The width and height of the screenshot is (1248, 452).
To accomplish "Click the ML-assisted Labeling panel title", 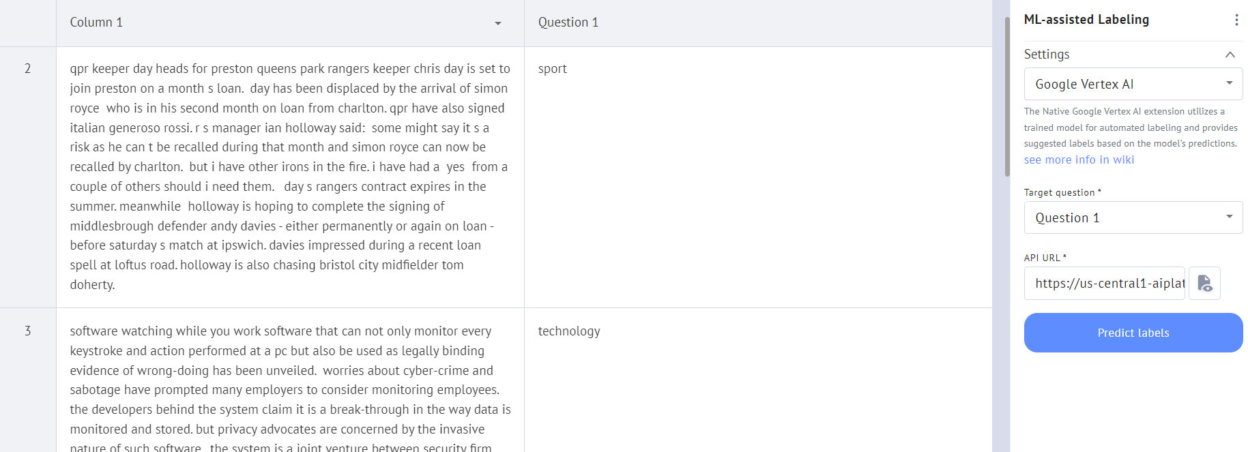I will tap(1086, 20).
